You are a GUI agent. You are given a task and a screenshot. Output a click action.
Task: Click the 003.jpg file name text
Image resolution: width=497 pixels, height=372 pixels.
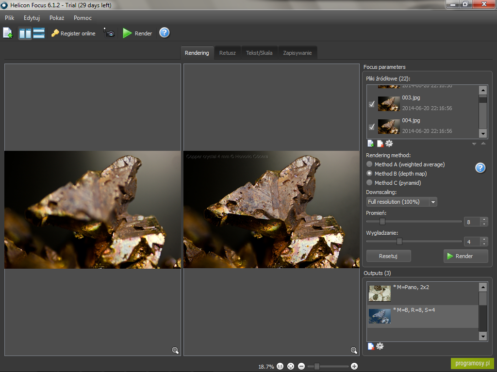click(x=411, y=97)
